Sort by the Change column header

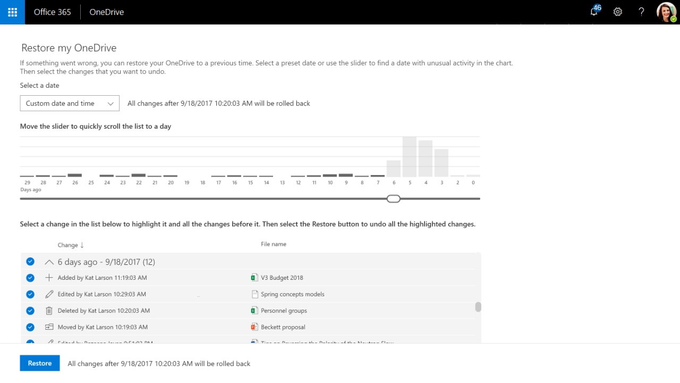tap(71, 245)
